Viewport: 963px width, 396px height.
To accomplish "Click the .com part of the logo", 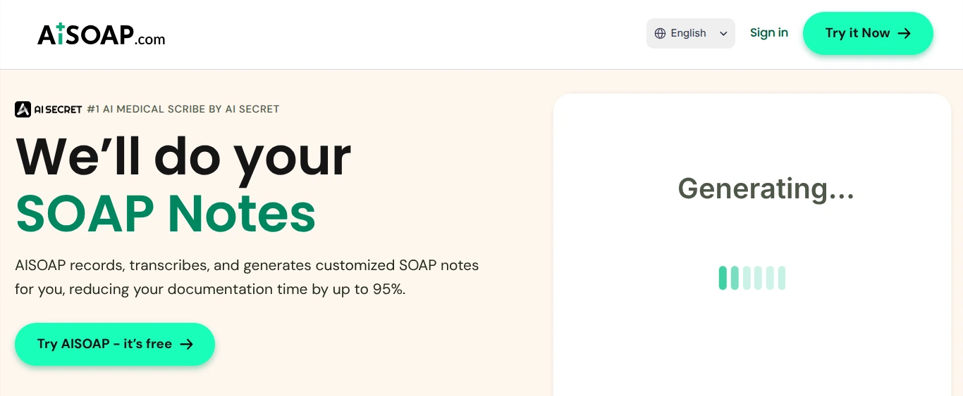I will pyautogui.click(x=151, y=39).
